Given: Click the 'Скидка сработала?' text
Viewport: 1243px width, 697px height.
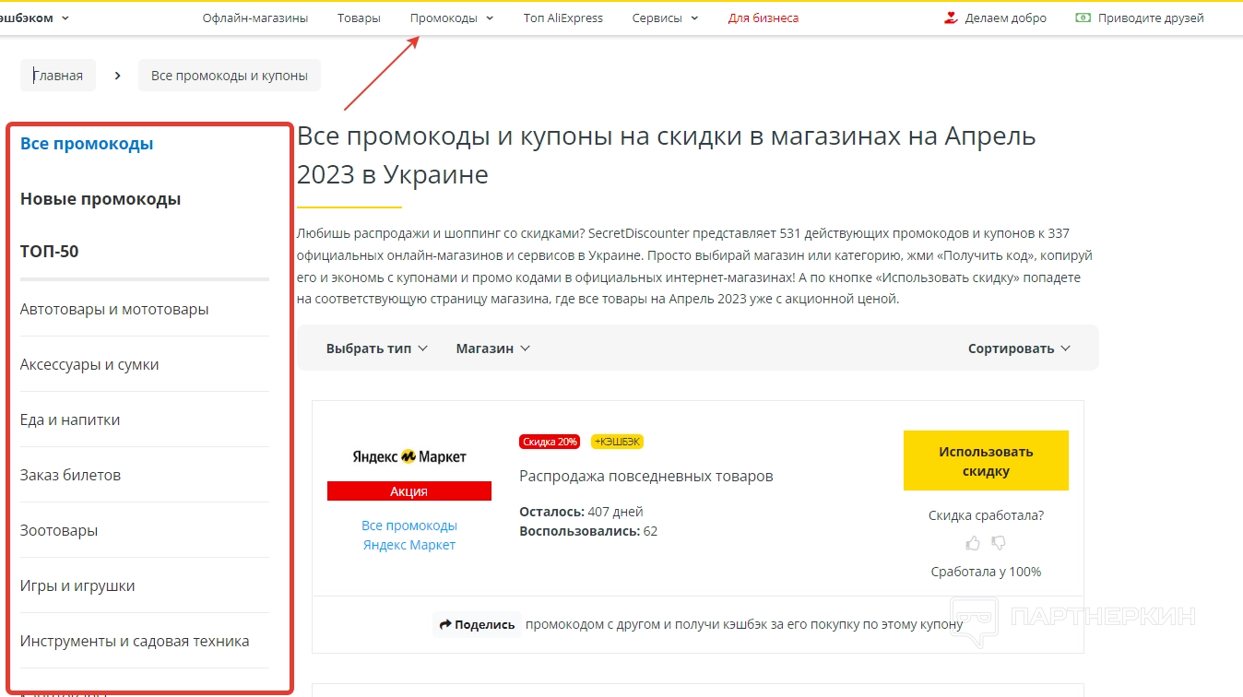Looking at the screenshot, I should pos(986,515).
